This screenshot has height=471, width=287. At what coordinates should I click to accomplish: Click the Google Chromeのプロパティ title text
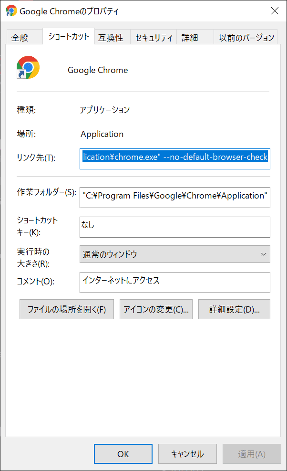coord(69,11)
